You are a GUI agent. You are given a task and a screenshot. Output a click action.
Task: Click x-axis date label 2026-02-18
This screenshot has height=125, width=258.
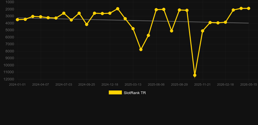click(x=225, y=85)
